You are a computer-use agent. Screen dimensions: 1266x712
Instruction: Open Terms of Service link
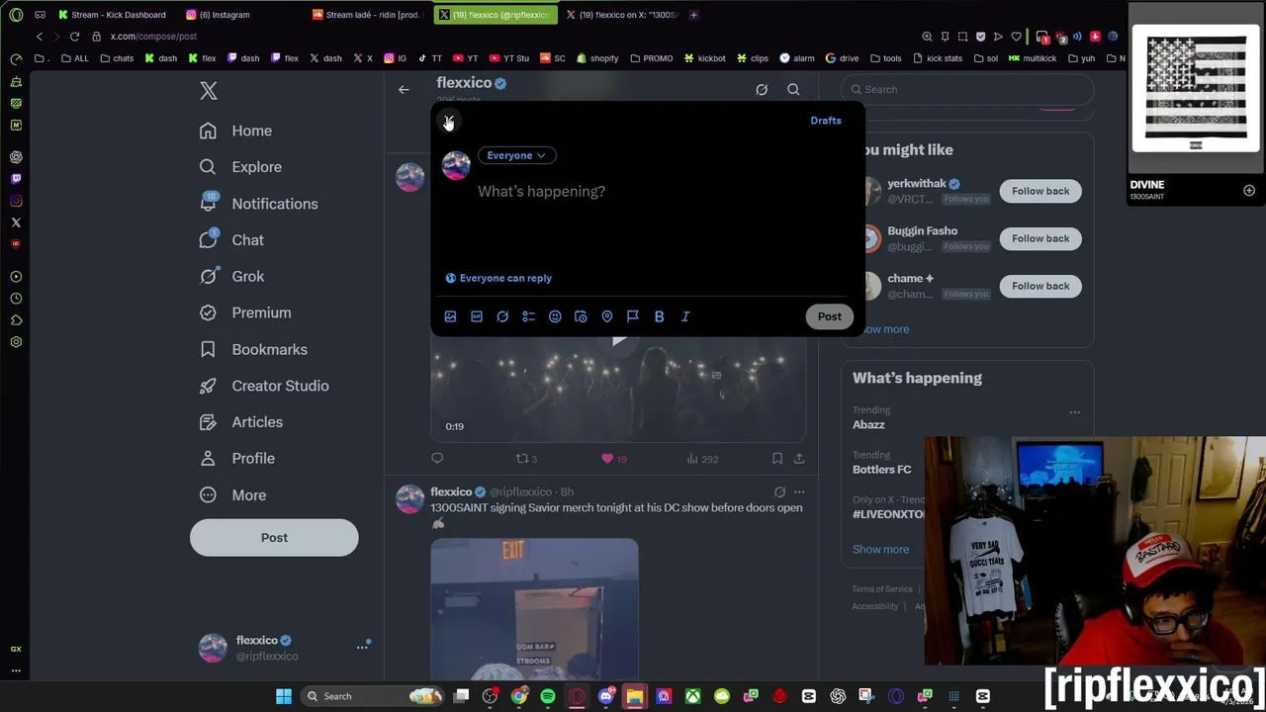pyautogui.click(x=882, y=589)
